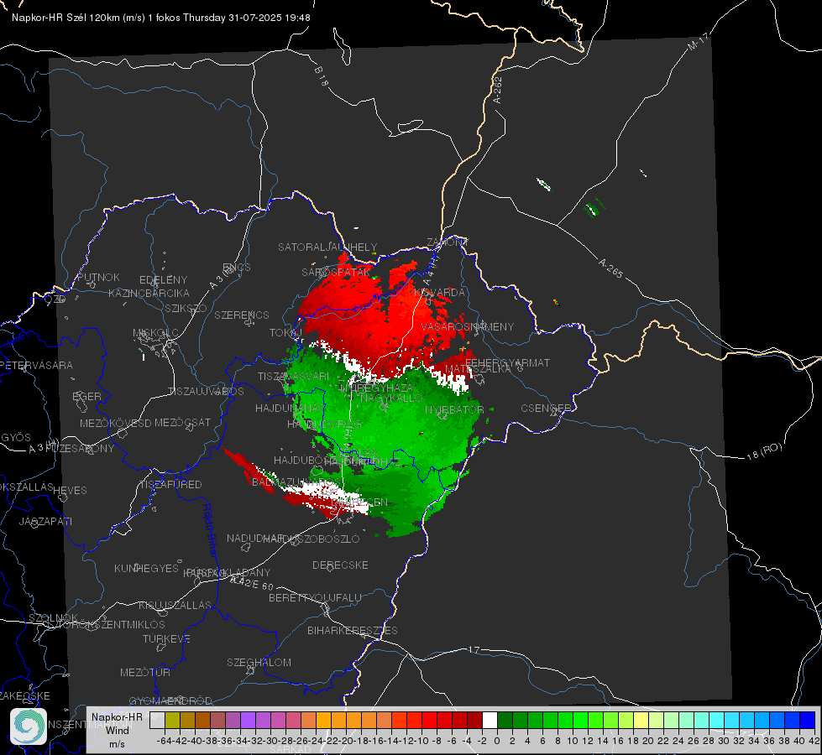822x755 pixels.
Task: Select the SZERENCS label
Action: (x=242, y=315)
